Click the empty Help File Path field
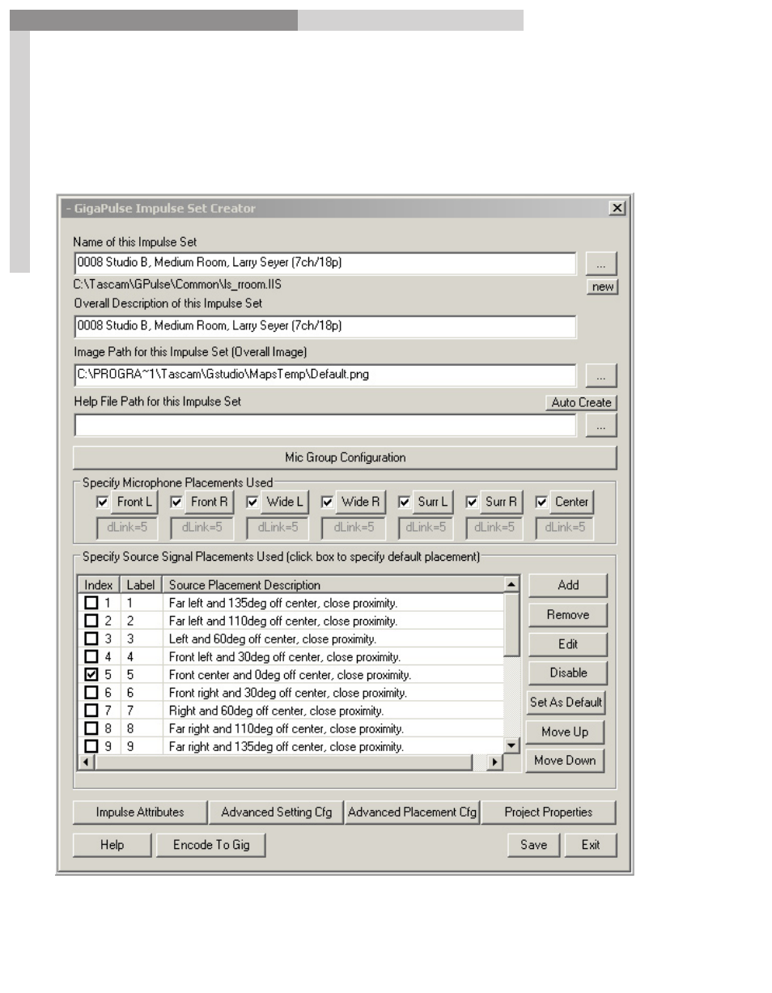This screenshot has width=772, height=993. (x=324, y=425)
